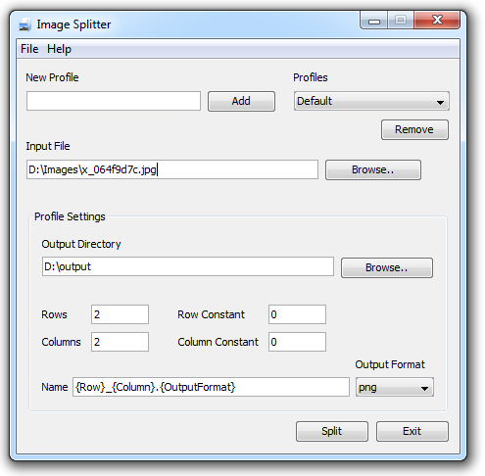This screenshot has width=485, height=476.
Task: Click the Name pattern field
Action: [x=211, y=387]
